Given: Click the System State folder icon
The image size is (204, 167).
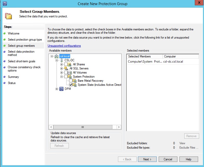Looking at the screenshot, I should coord(74,85).
